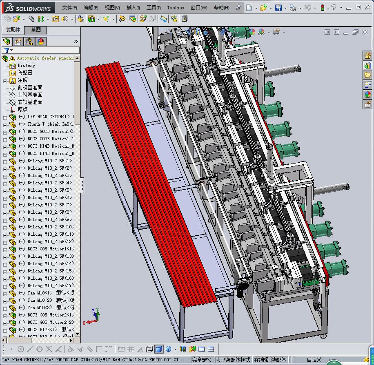Toggle the rebuild traffic light icon
The height and width of the screenshot is (365, 374).
[322, 8]
